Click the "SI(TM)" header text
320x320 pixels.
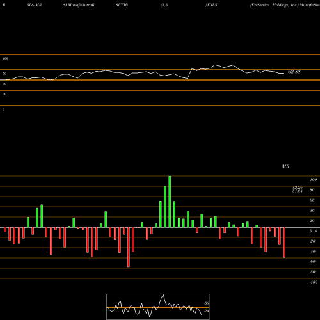click(x=122, y=5)
